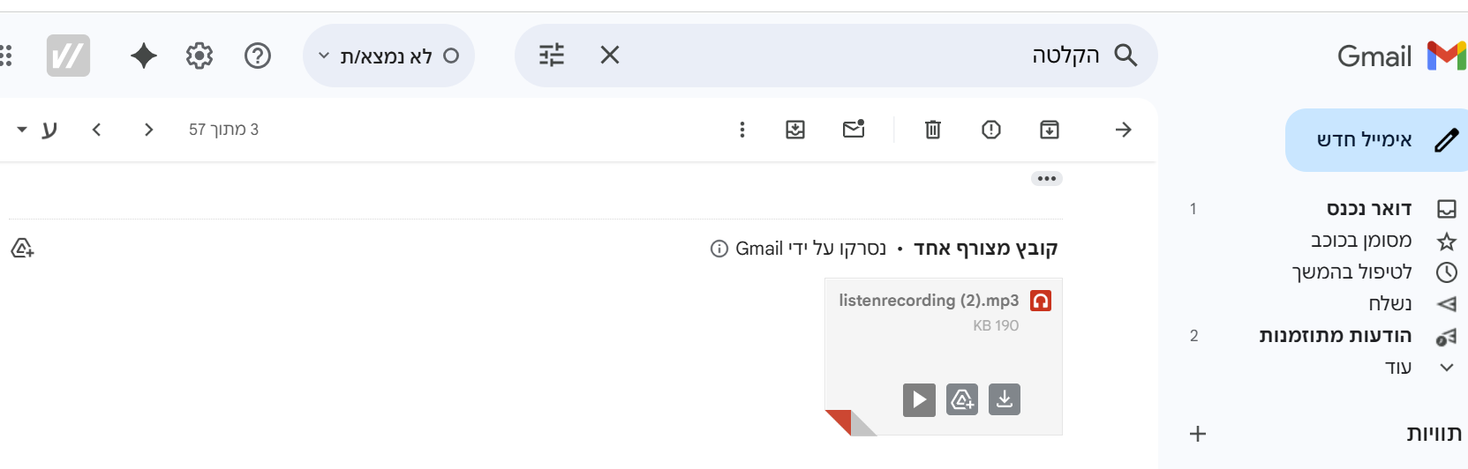Open Gmail settings gear
This screenshot has height=469, width=1468.
click(x=199, y=56)
